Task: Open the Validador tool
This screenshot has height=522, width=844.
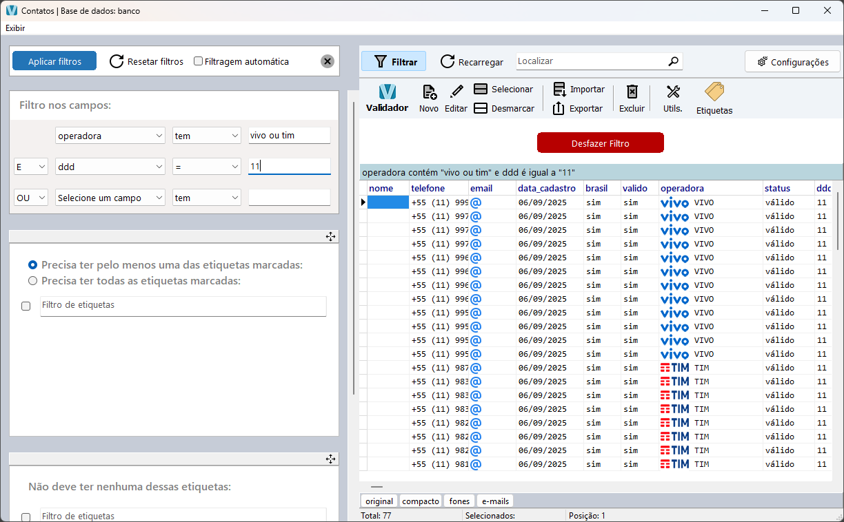Action: 387,98
